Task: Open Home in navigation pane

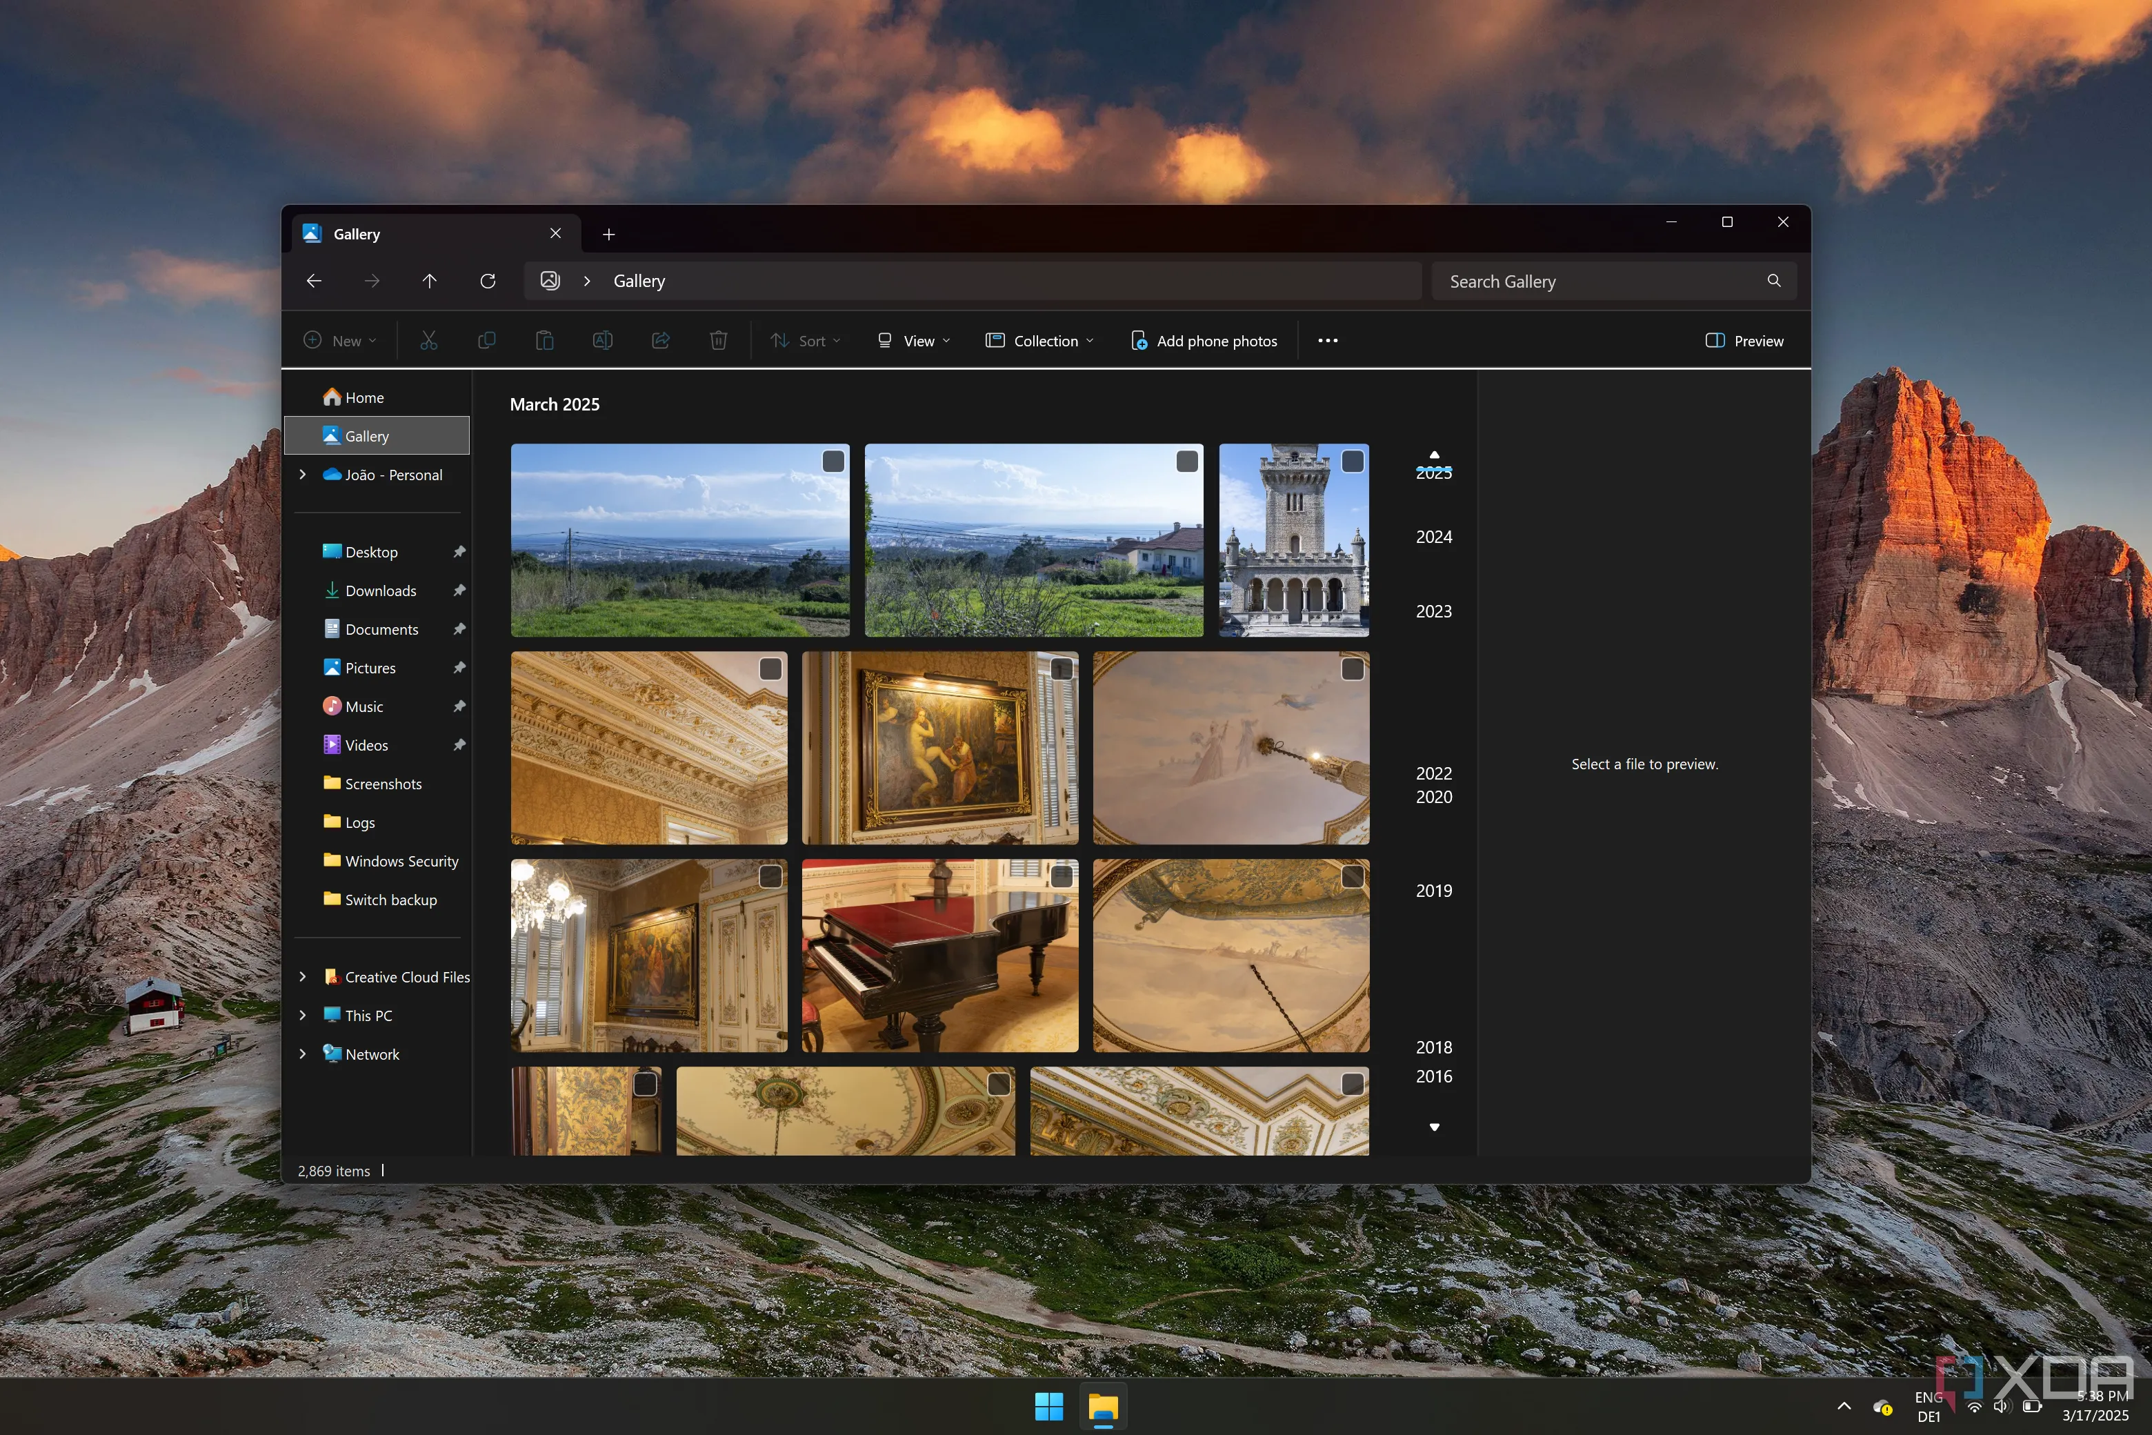Action: tap(378, 397)
